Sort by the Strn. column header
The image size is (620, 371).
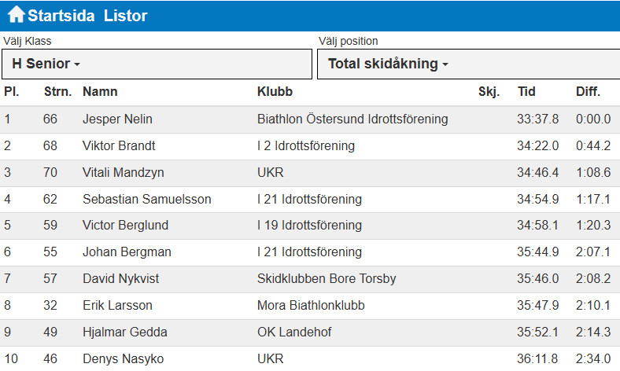coord(57,92)
